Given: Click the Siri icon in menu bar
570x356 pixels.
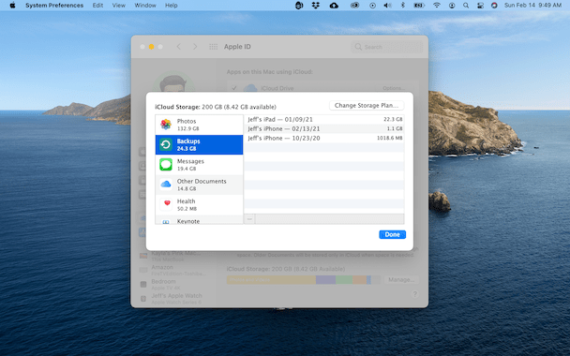Looking at the screenshot, I should pyautogui.click(x=494, y=5).
